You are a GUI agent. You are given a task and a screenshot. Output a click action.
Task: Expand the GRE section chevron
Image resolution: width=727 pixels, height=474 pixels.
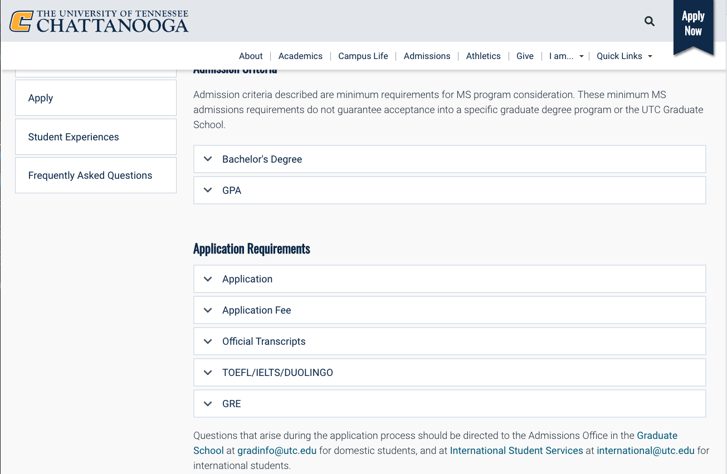(x=208, y=404)
